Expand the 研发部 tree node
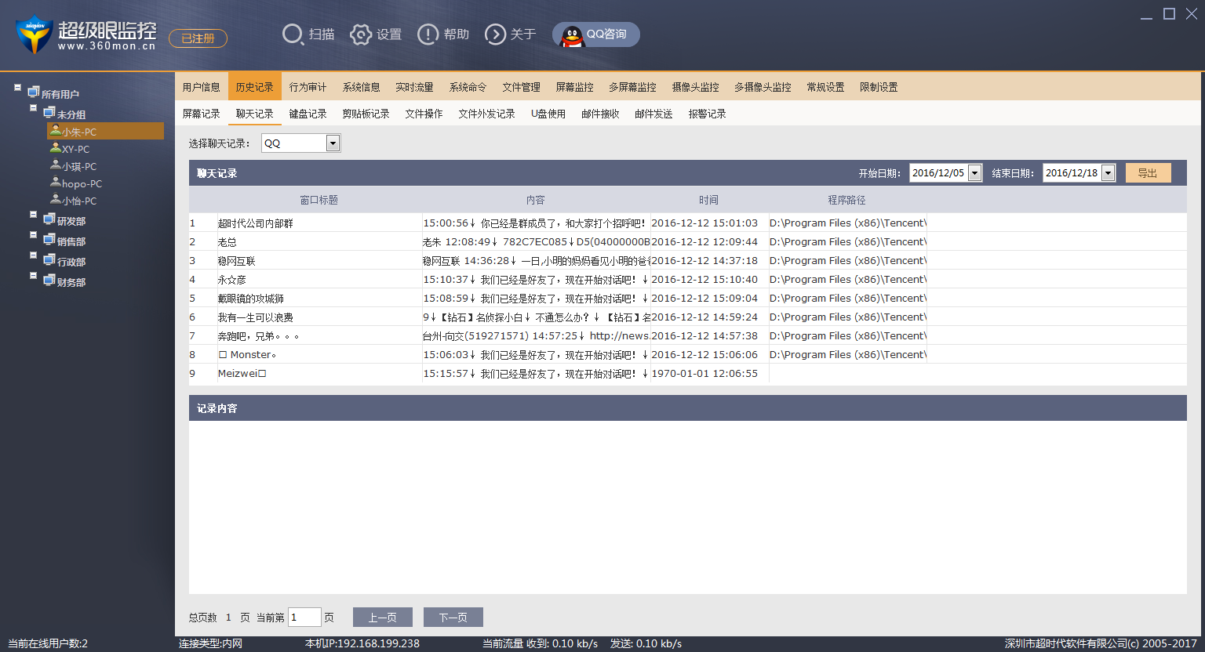Image resolution: width=1205 pixels, height=652 pixels. point(33,215)
